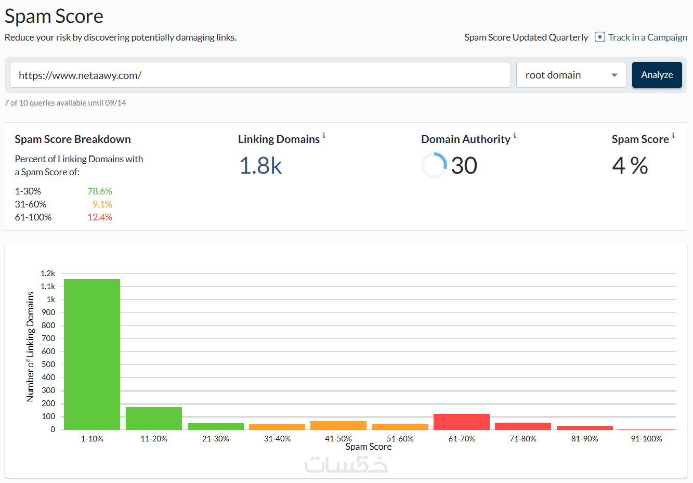693x483 pixels.
Task: Click the plus icon beside Track in a Campaign
Action: point(599,37)
